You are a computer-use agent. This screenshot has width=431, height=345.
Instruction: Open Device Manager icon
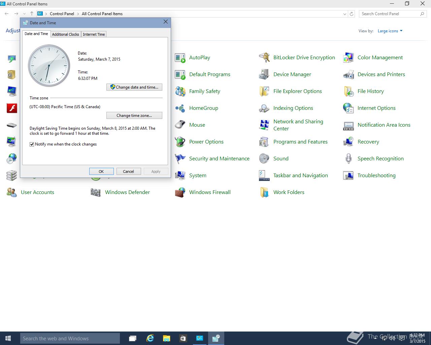264,74
